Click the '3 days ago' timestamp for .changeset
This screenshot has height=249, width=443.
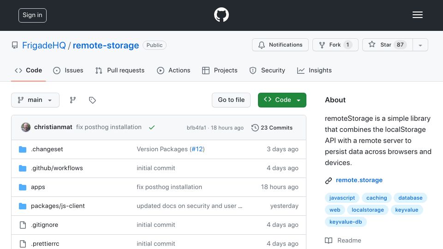click(282, 149)
